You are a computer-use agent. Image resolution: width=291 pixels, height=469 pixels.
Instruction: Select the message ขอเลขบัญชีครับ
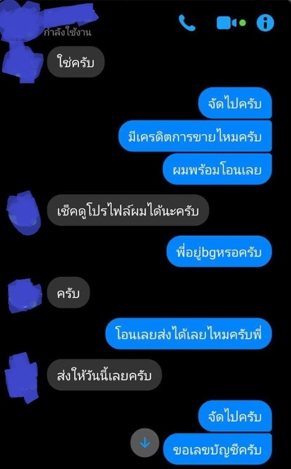(x=218, y=449)
